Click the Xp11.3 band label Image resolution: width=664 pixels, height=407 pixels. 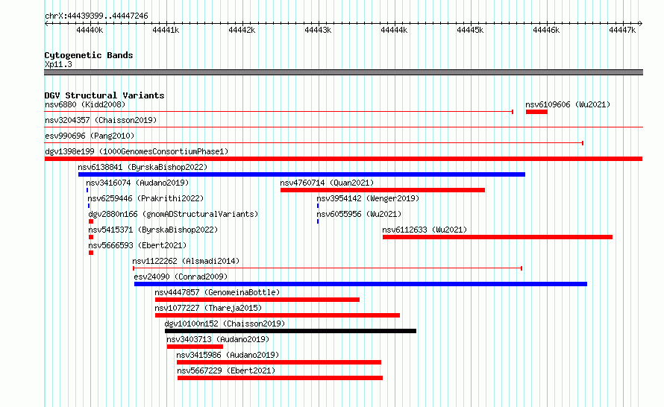point(58,64)
